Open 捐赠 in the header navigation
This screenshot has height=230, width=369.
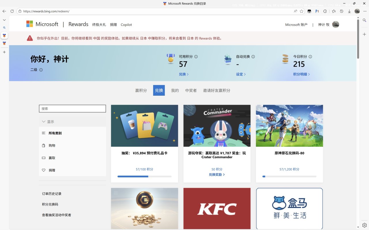click(113, 25)
